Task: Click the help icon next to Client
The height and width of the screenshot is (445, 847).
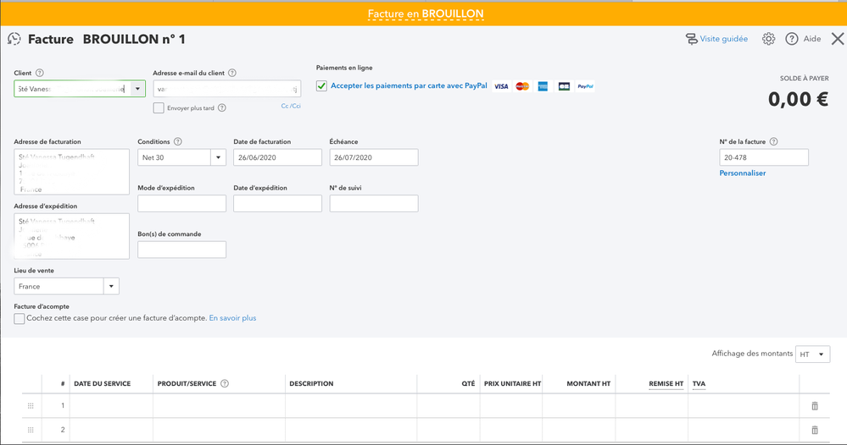Action: point(40,73)
